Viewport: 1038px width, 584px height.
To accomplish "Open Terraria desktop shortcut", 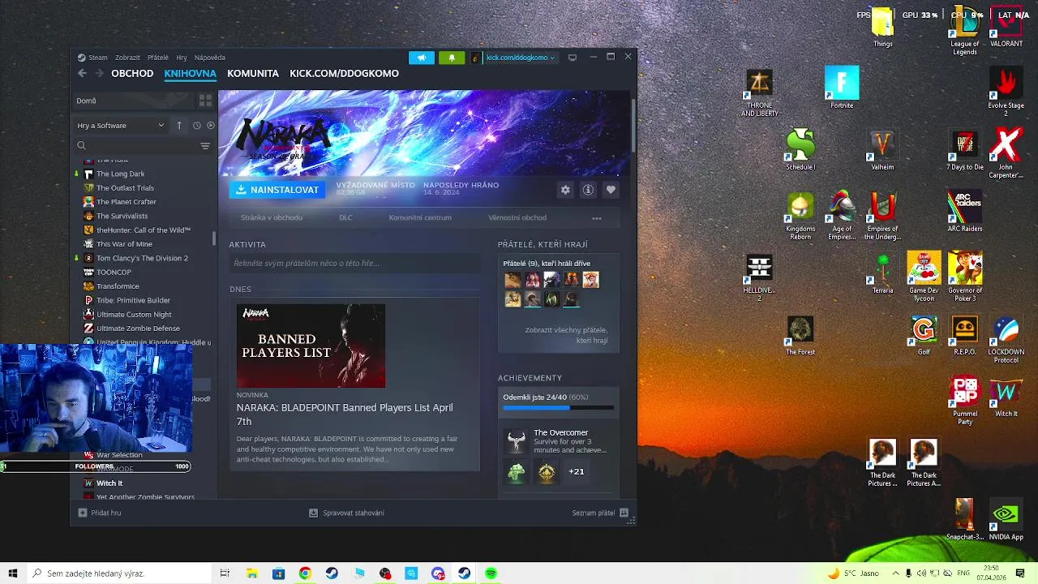I will tap(882, 273).
